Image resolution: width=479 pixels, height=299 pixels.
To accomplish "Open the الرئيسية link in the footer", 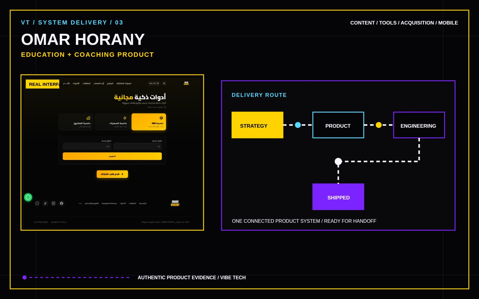I will coord(143,203).
